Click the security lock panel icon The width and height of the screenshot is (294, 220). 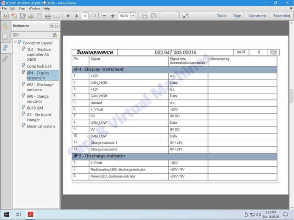pyautogui.click(x=5, y=26)
